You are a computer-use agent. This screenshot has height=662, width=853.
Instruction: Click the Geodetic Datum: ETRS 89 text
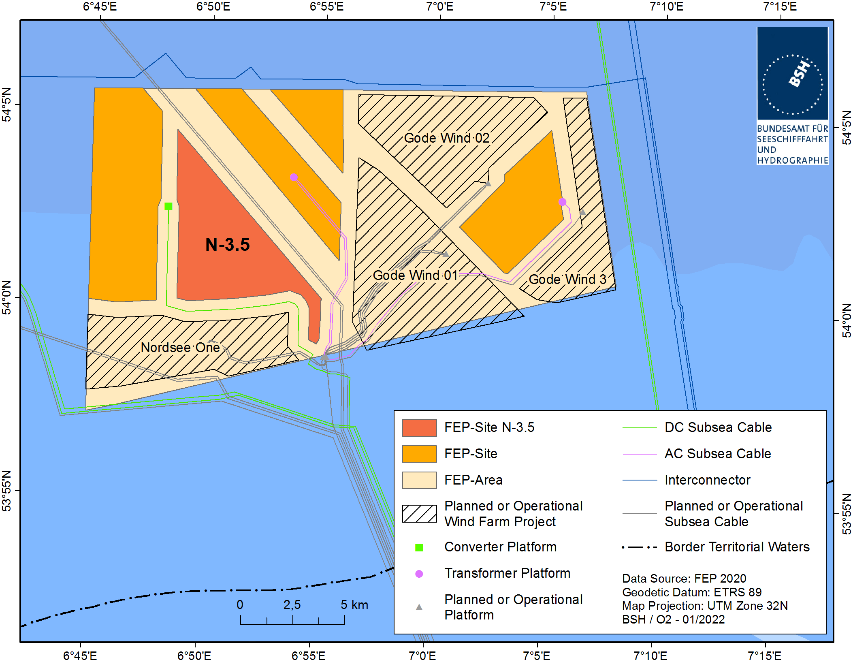click(692, 592)
